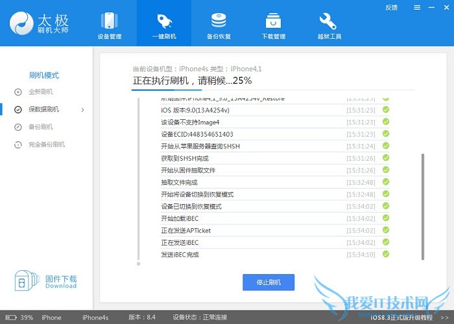Click status bar text 版本:8.4
The image size is (454, 324).
[x=142, y=318]
